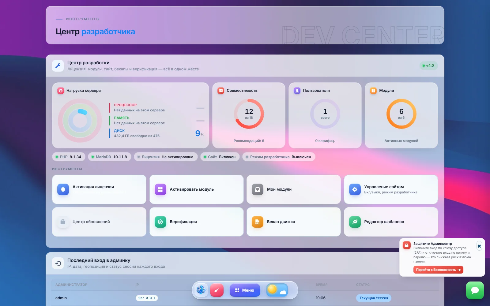Open the Бекап движка tool
This screenshot has height=306, width=490.
(x=294, y=222)
